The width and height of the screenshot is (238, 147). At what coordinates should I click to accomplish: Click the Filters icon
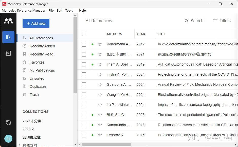tap(215, 21)
